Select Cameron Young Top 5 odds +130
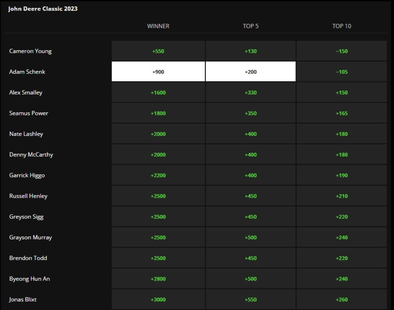This screenshot has height=310, width=394. [x=251, y=51]
